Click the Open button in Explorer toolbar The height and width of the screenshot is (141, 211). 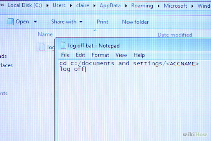point(22,22)
